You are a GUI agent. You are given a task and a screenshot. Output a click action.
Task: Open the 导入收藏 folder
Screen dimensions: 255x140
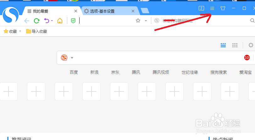36,31
